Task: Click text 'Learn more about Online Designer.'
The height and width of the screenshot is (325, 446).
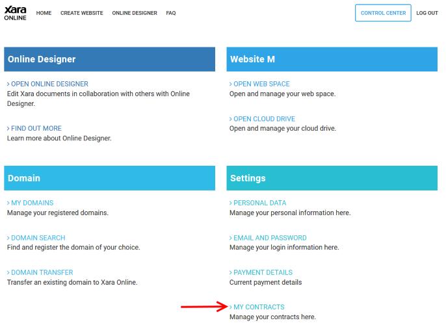Action: (59, 138)
